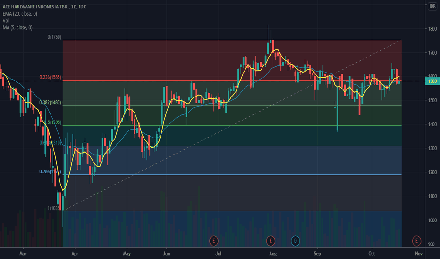This screenshot has width=440, height=259.
Task: Click the Mar date axis label
Action: coord(23,254)
